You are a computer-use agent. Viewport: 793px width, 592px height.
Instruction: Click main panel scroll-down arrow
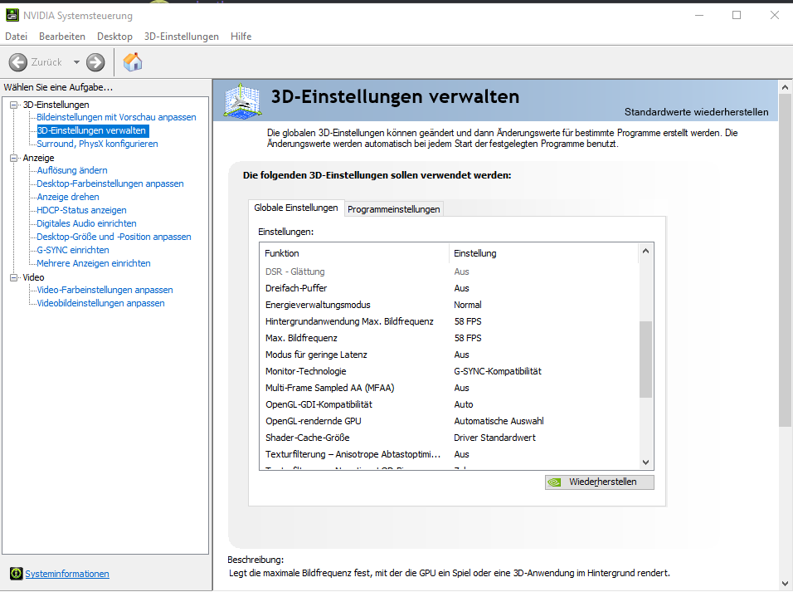[x=785, y=584]
